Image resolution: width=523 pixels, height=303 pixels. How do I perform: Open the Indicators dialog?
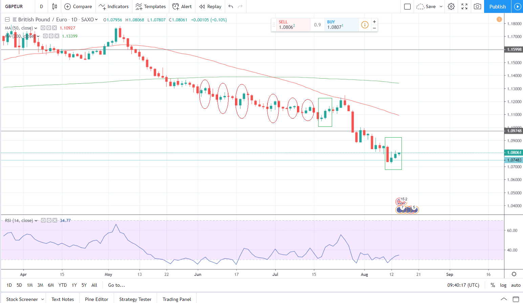(x=113, y=6)
